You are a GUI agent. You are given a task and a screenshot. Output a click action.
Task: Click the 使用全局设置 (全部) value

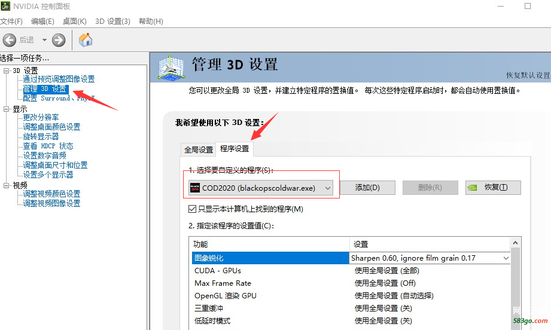387,271
